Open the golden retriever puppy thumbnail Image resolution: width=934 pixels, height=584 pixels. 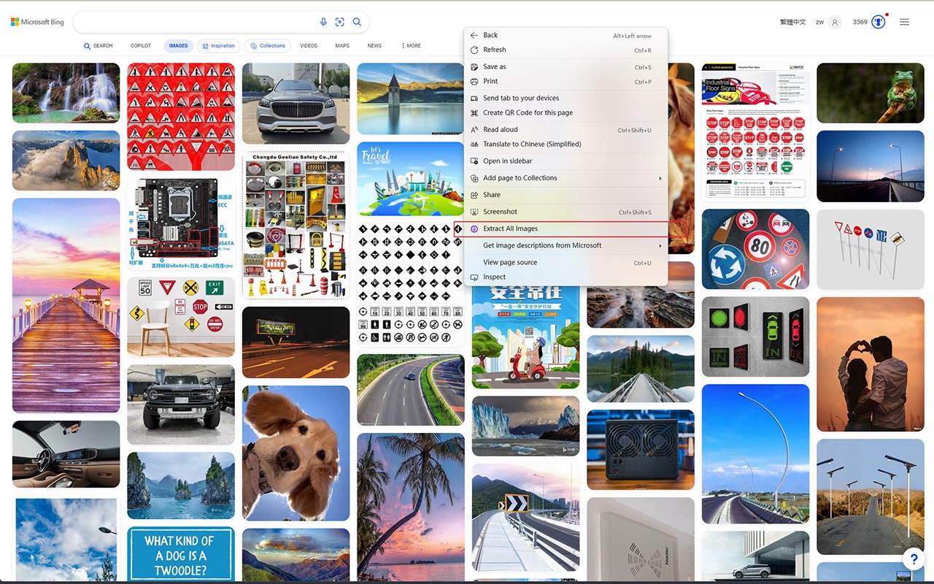pyautogui.click(x=296, y=453)
